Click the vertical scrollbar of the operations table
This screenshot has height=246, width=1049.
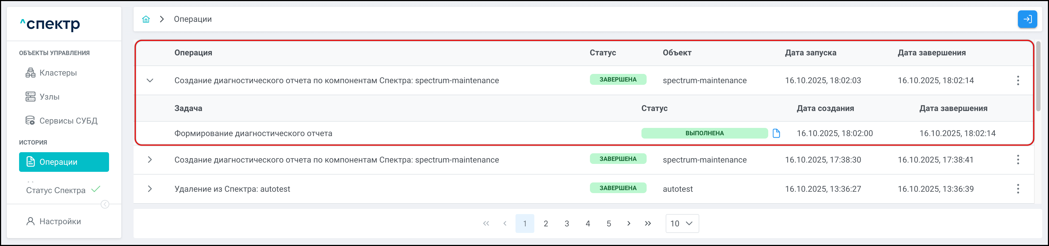(1038, 77)
